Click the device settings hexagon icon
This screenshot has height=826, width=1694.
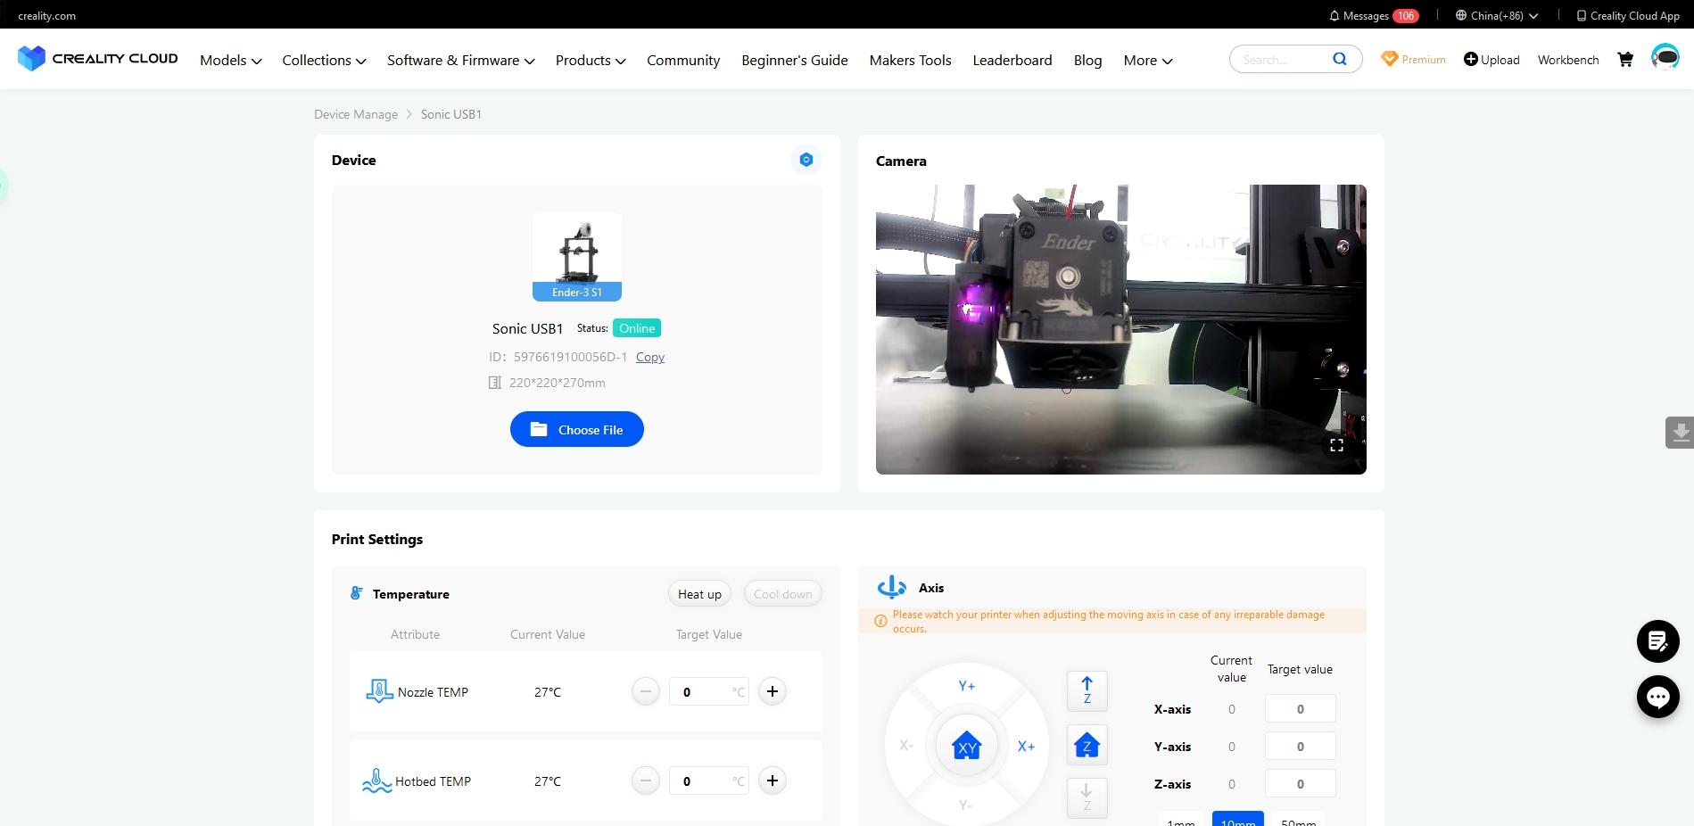click(806, 160)
